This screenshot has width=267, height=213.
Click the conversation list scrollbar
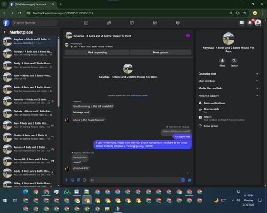tap(58, 73)
